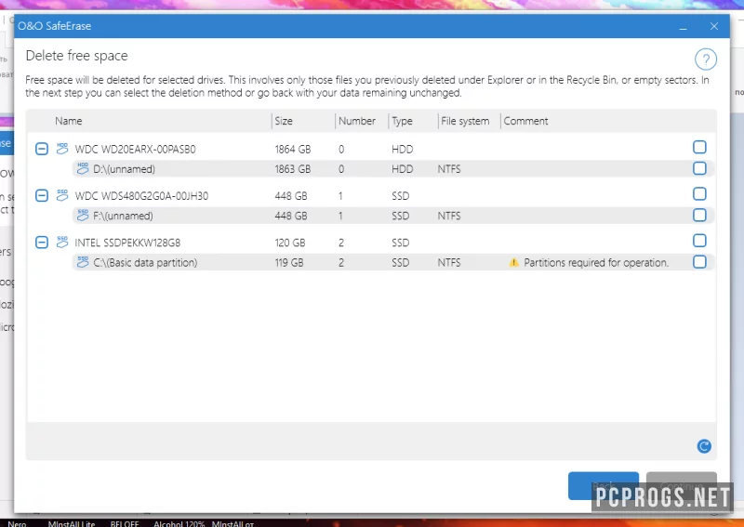
Task: Select the WDC WDS480G2G0A-00JH30 drive name
Action: pos(141,196)
